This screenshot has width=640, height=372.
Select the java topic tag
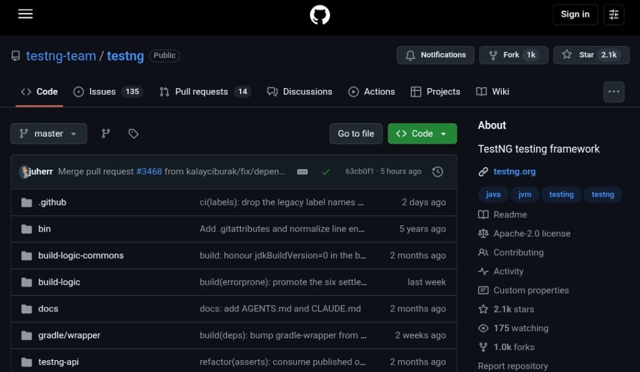pos(493,195)
